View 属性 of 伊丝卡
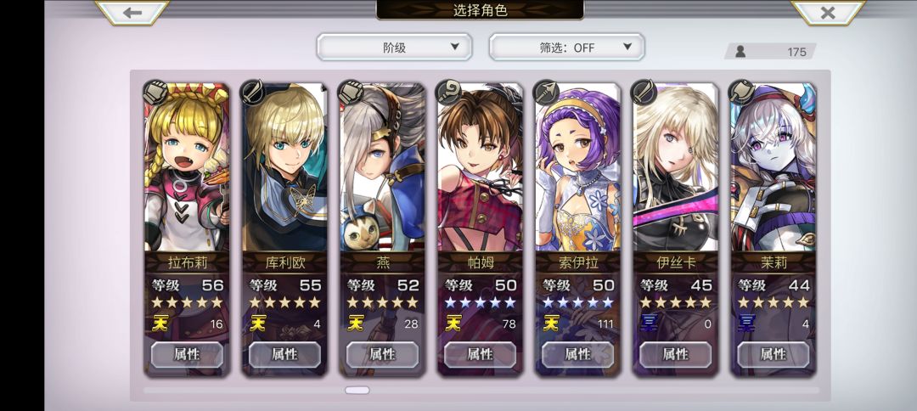Screen dimensions: 917x411 (676, 354)
